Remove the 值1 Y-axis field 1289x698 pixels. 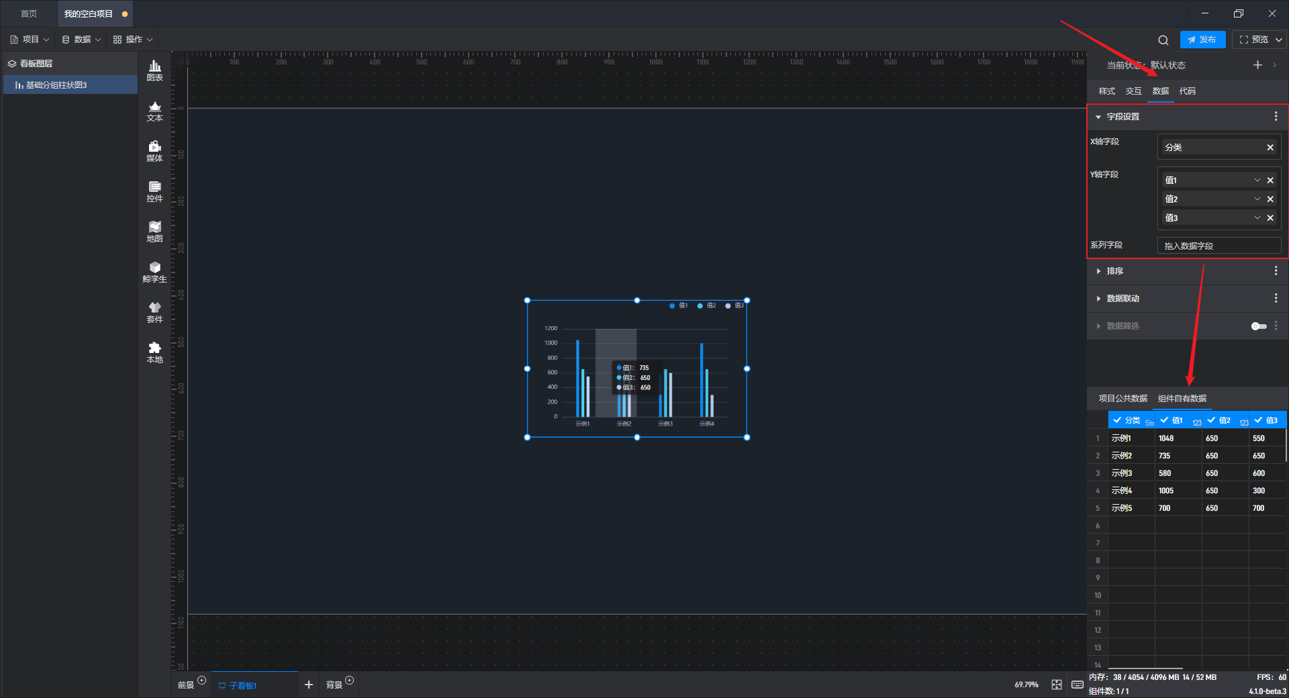[x=1270, y=181]
